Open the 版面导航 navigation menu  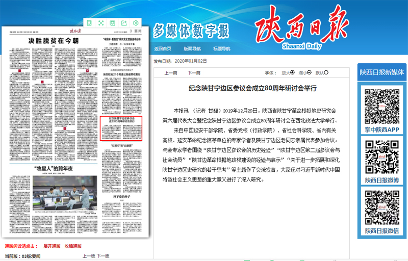click(192, 49)
